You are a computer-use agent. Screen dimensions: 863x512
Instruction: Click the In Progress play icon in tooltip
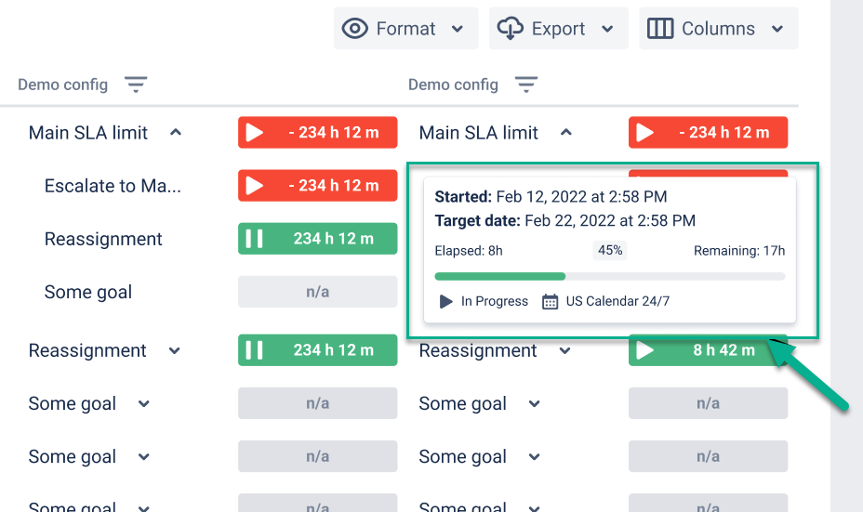[x=446, y=302]
